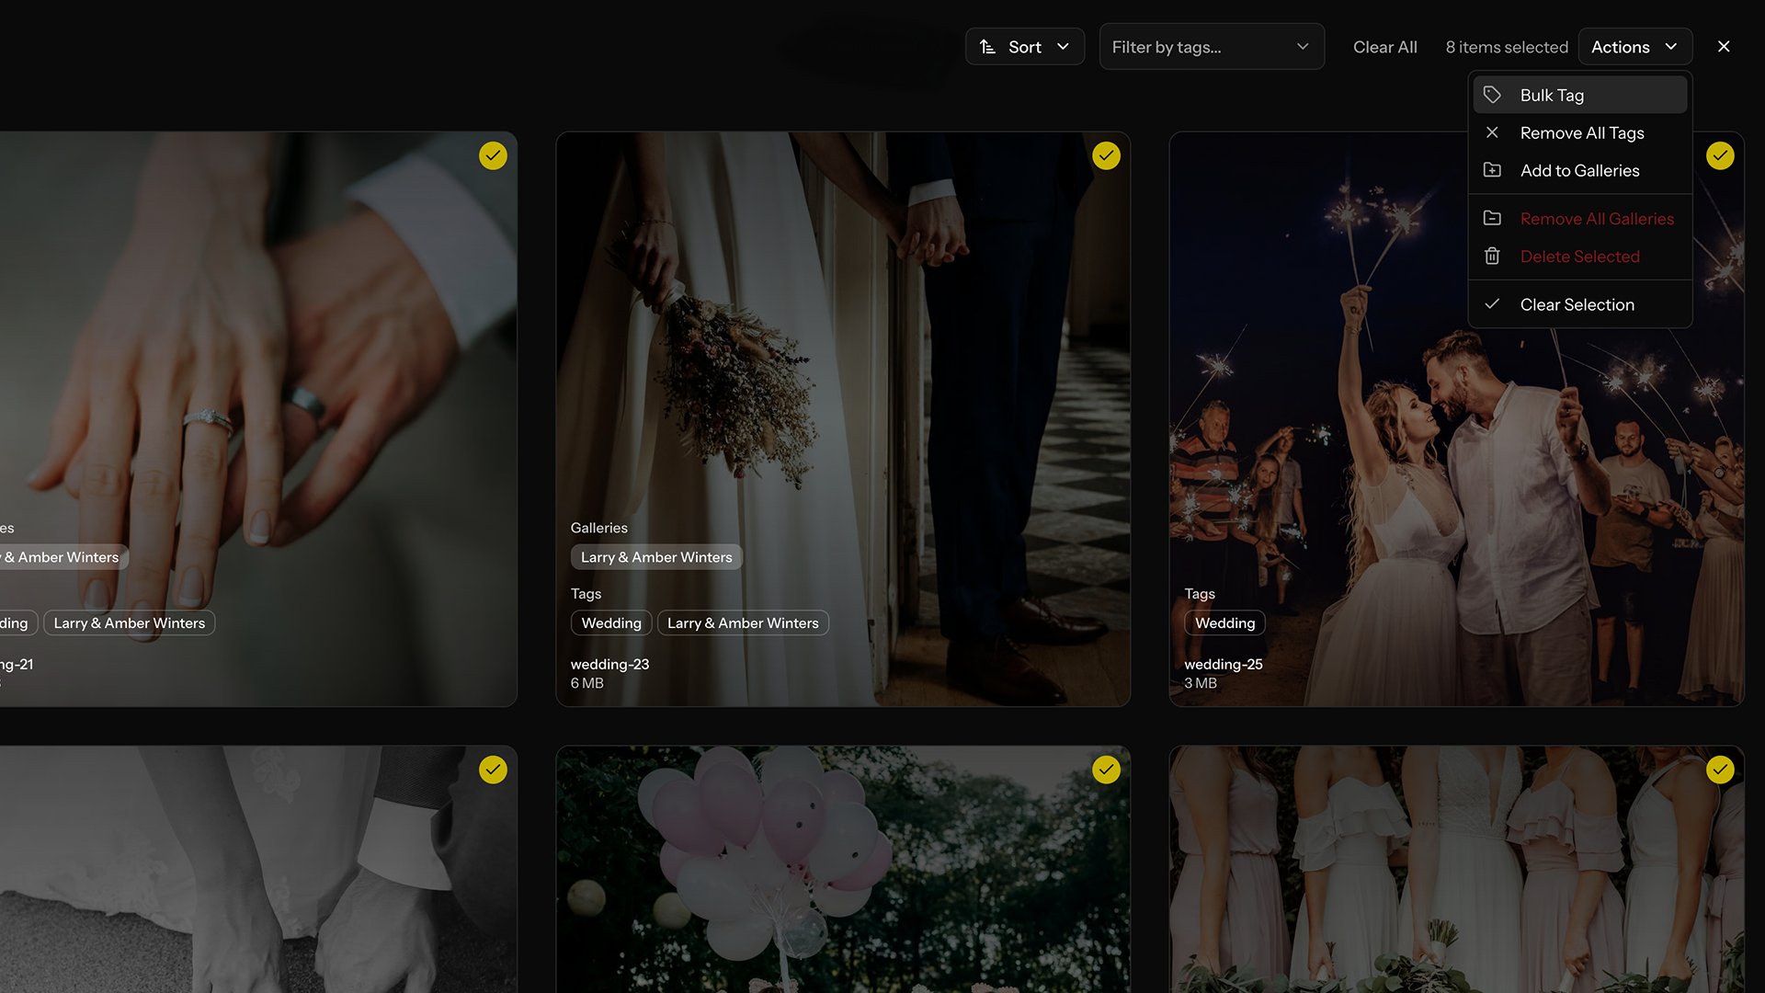Deselect the balloons photo checkmark
The height and width of the screenshot is (993, 1765).
1106,770
